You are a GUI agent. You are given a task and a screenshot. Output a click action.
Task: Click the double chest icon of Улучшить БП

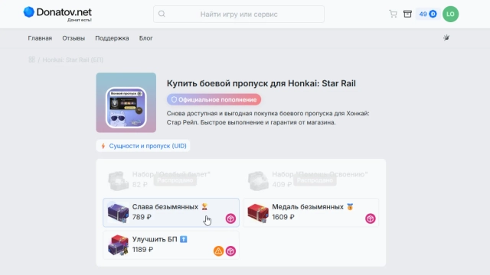click(118, 245)
